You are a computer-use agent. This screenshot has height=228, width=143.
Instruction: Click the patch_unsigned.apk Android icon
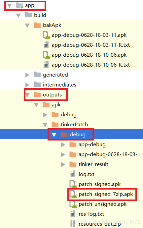[73, 204]
